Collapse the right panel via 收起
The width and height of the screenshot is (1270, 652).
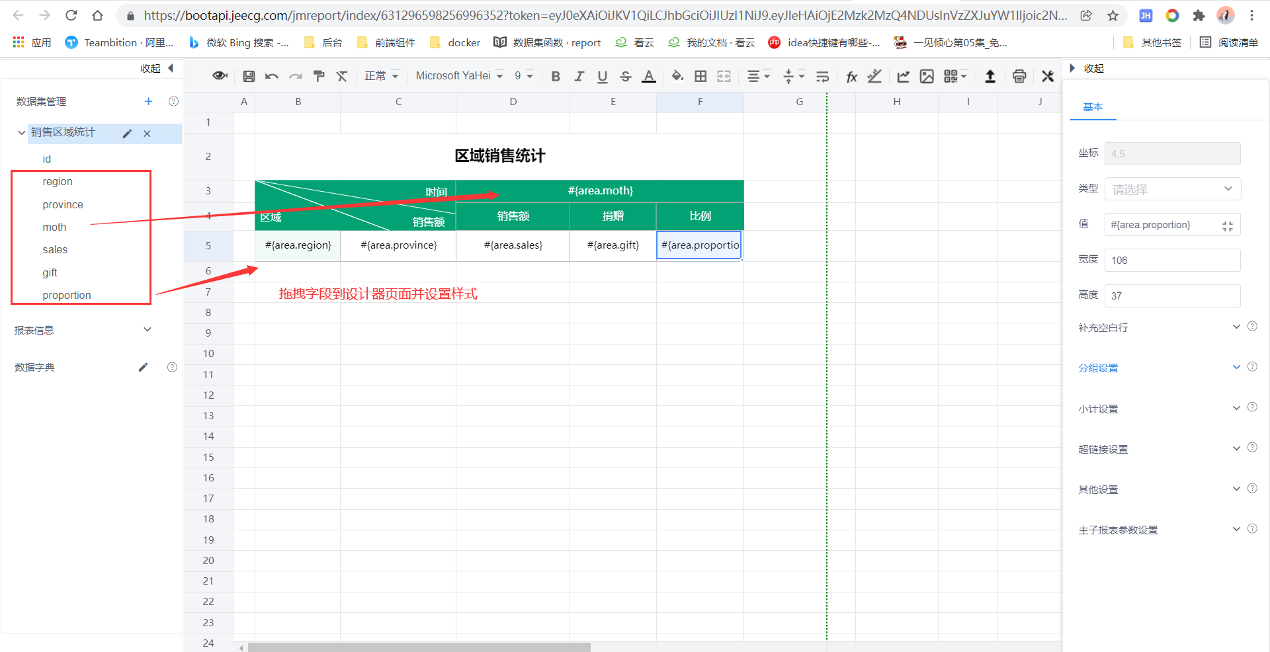pos(1087,68)
